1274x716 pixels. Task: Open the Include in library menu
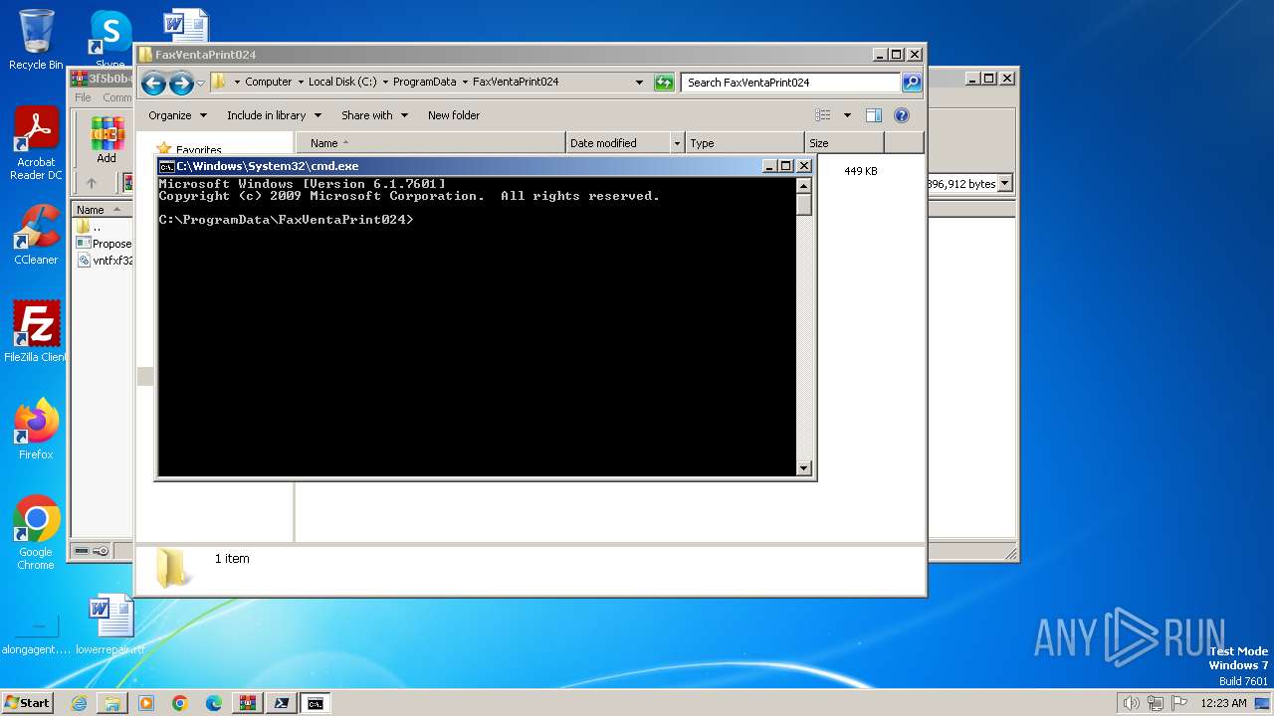274,115
